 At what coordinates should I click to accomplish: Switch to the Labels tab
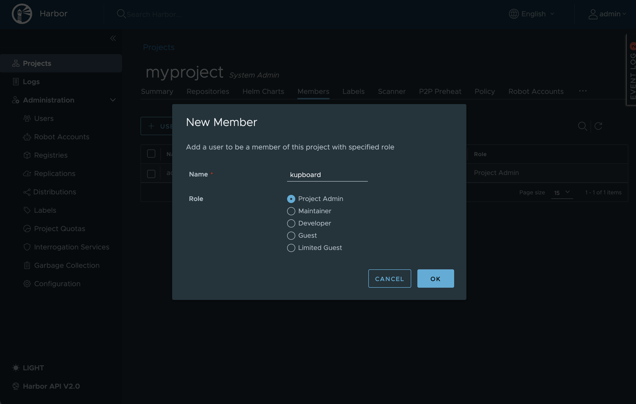click(x=353, y=92)
